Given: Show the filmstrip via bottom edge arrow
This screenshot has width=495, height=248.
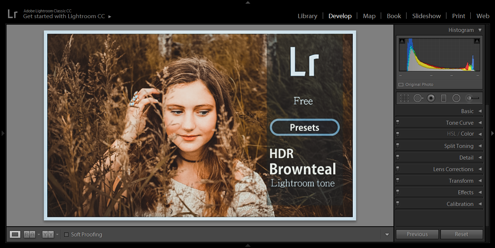Looking at the screenshot, I should coord(248,245).
